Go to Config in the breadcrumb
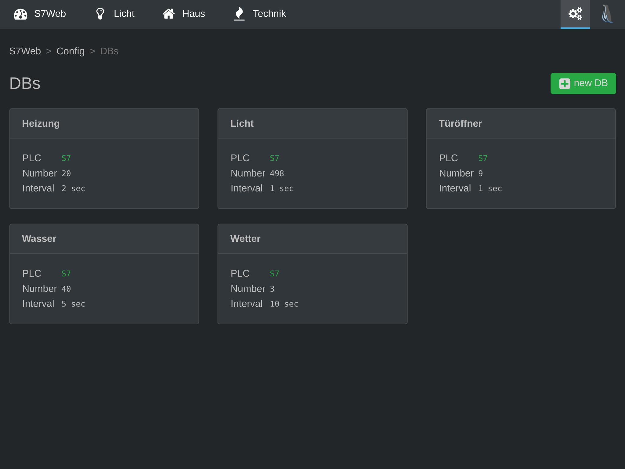 [x=70, y=51]
